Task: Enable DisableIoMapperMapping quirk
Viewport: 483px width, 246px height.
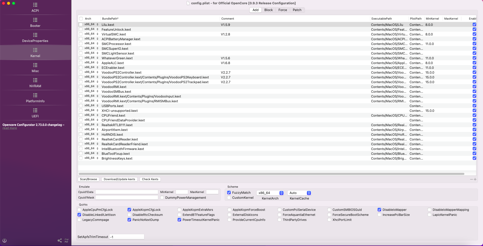Action: coord(429,210)
